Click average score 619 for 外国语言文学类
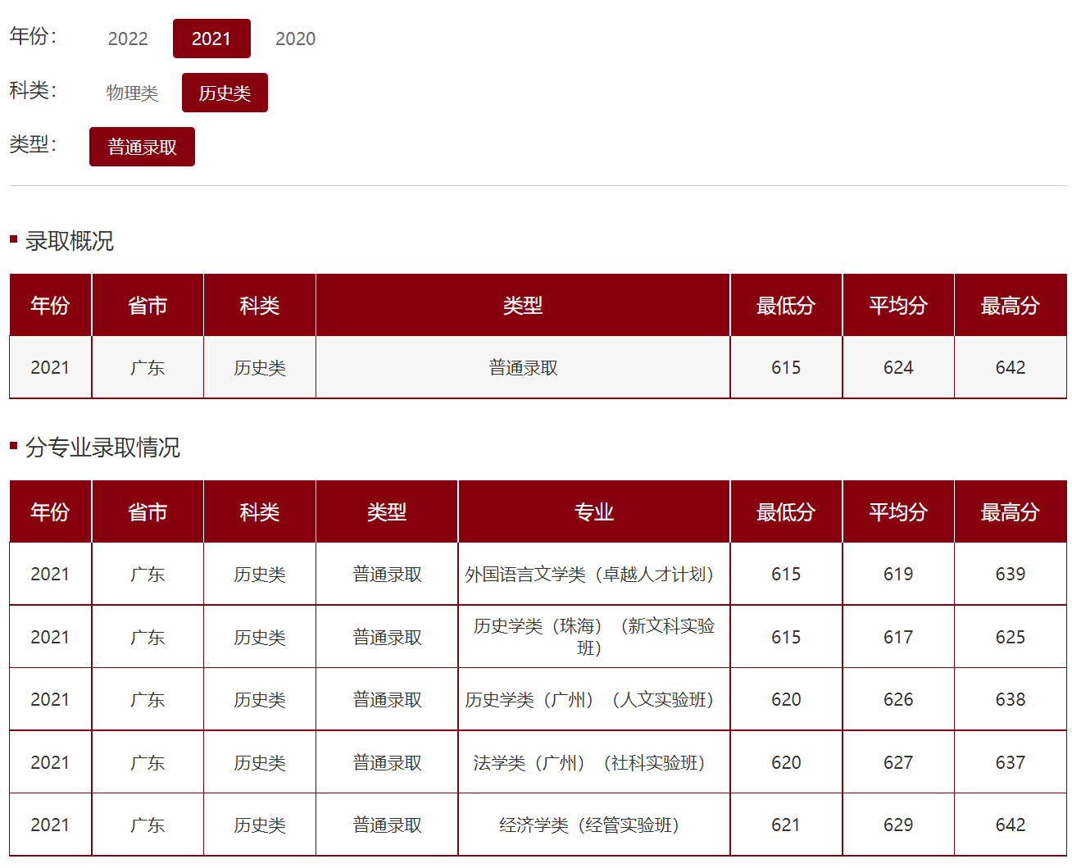 (898, 574)
